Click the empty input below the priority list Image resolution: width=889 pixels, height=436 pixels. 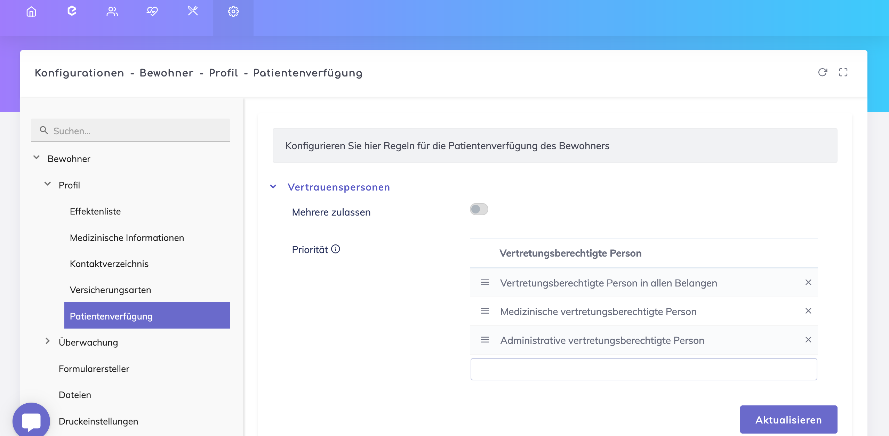coord(643,369)
